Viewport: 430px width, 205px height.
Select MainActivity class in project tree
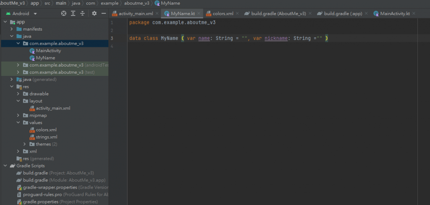(49, 51)
